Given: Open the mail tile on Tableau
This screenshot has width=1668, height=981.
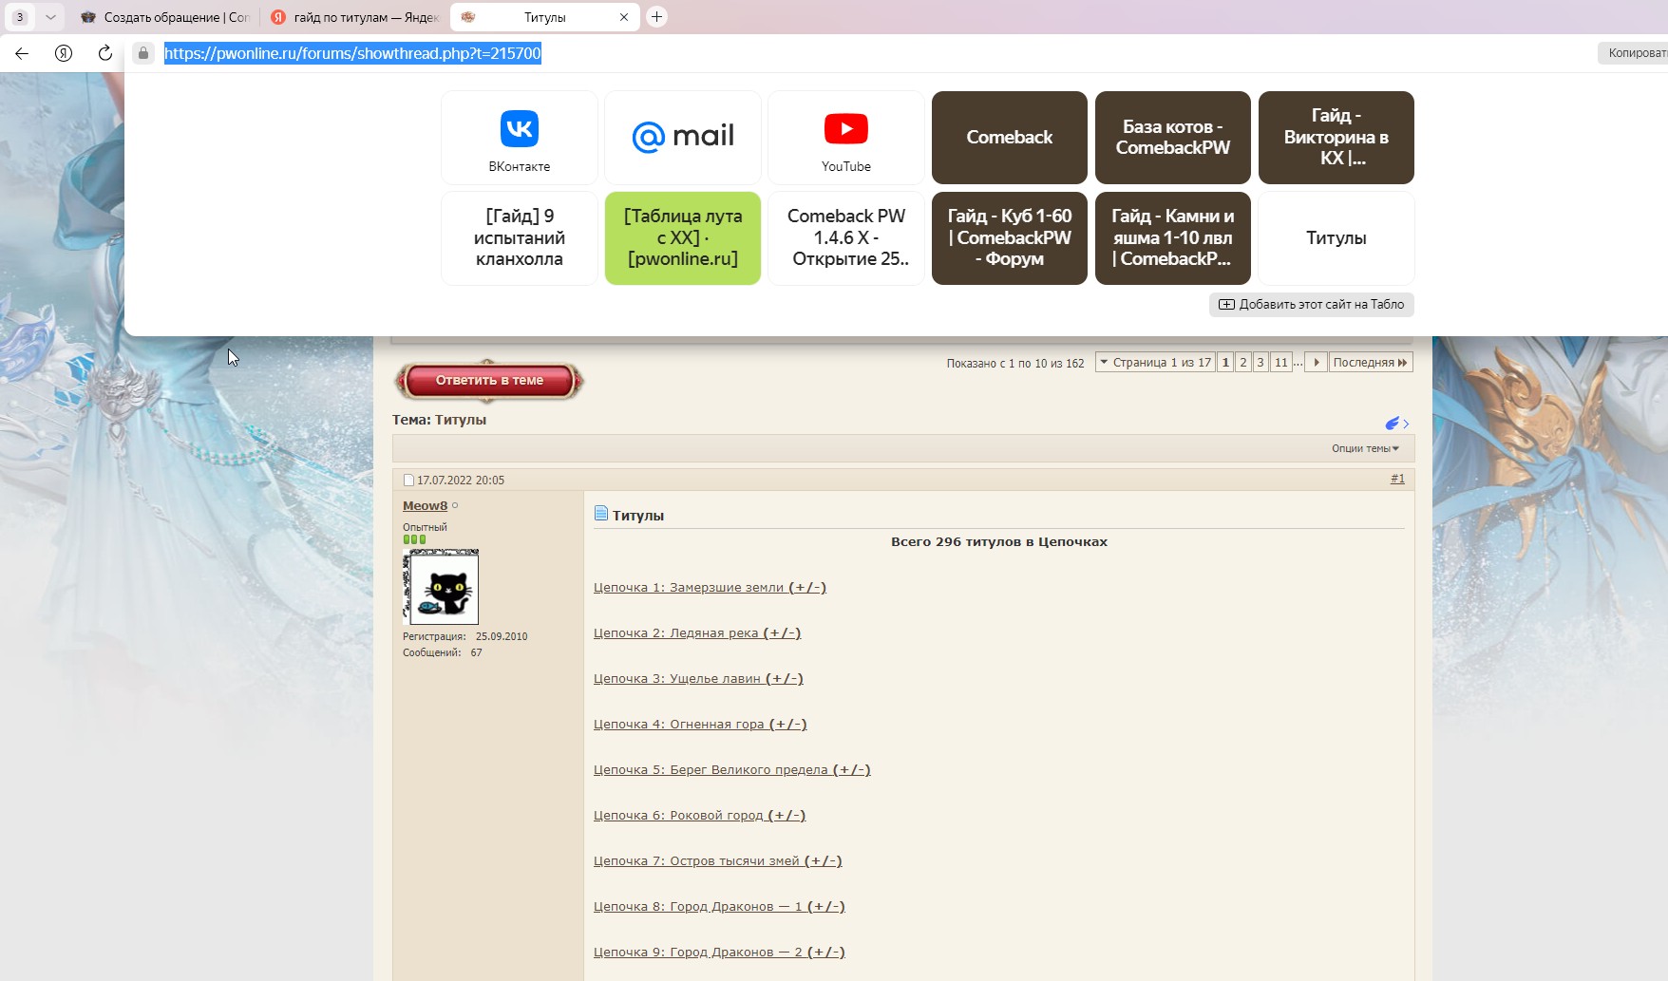Looking at the screenshot, I should (683, 138).
